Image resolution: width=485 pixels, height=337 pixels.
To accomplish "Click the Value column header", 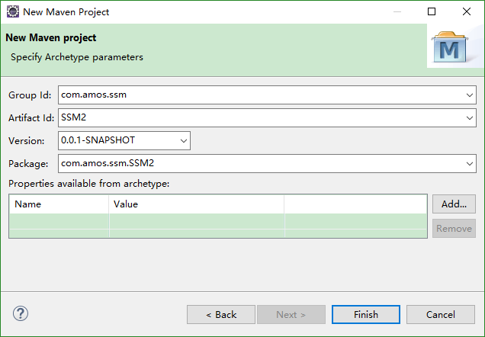I will (x=197, y=204).
